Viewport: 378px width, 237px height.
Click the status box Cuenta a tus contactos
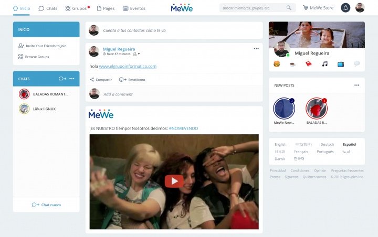coord(174,30)
